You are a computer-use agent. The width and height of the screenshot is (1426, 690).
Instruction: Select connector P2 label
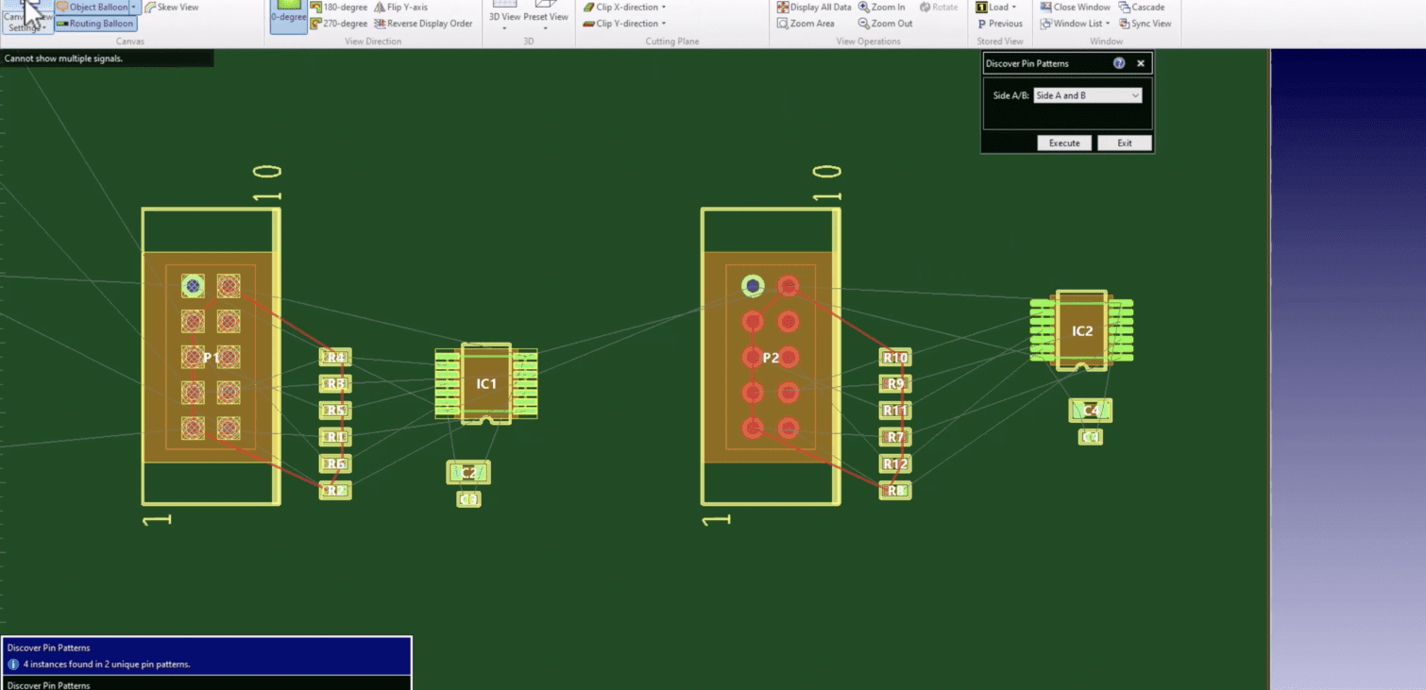(771, 358)
